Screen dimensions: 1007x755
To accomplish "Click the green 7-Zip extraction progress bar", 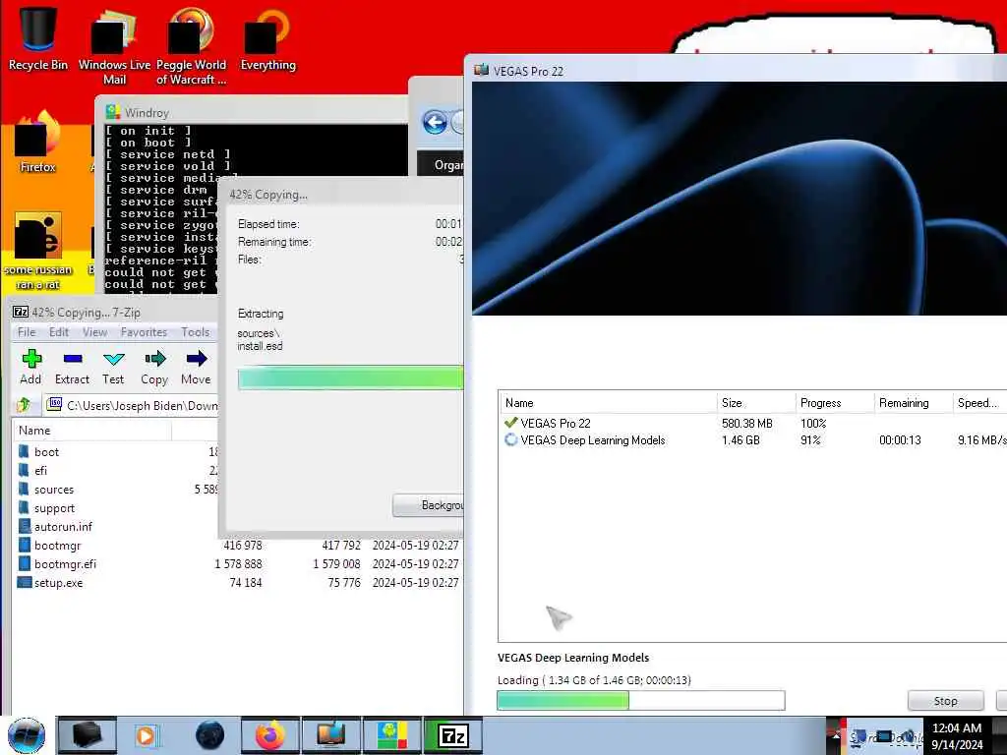I will tap(350, 378).
